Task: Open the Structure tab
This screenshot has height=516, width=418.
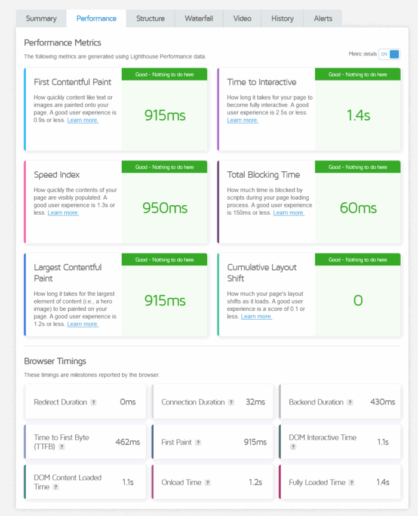Action: [x=150, y=18]
